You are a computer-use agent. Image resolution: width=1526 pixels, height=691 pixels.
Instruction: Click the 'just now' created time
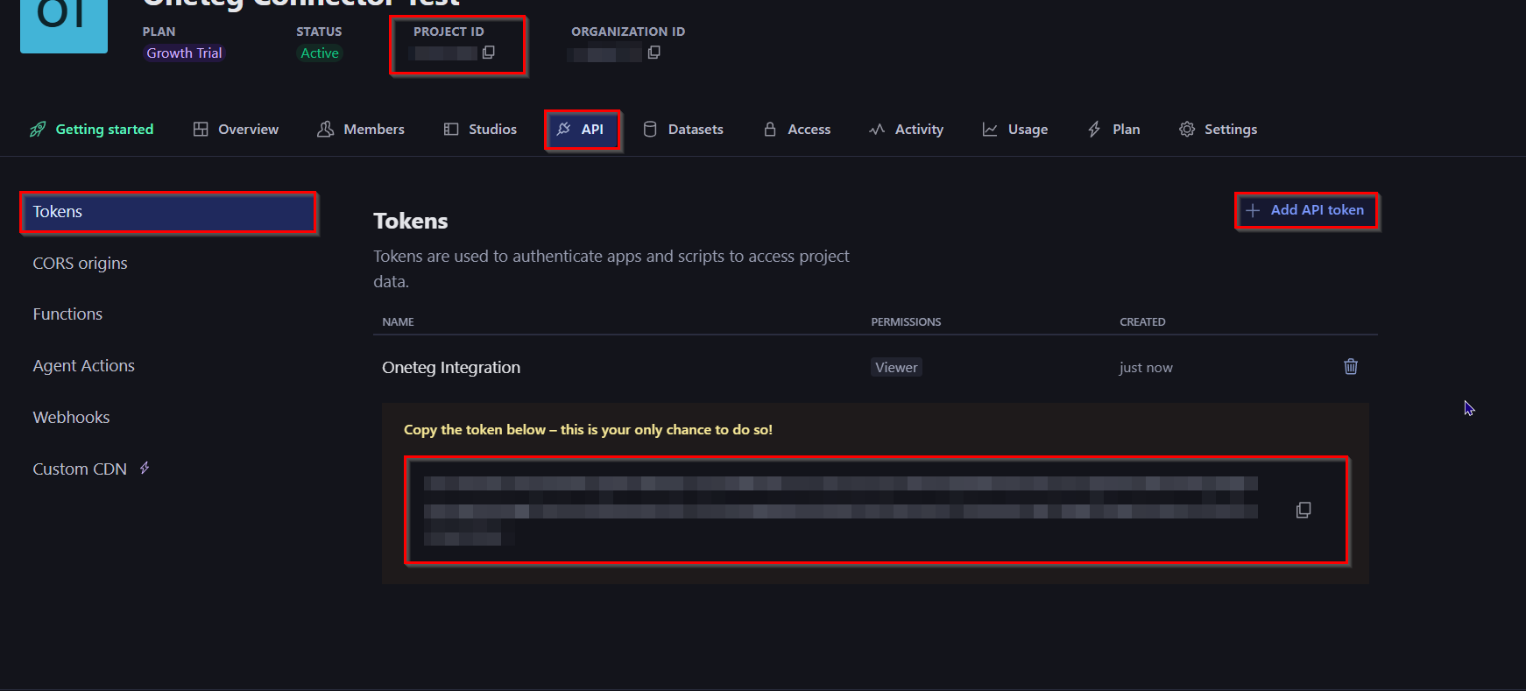pyautogui.click(x=1146, y=368)
